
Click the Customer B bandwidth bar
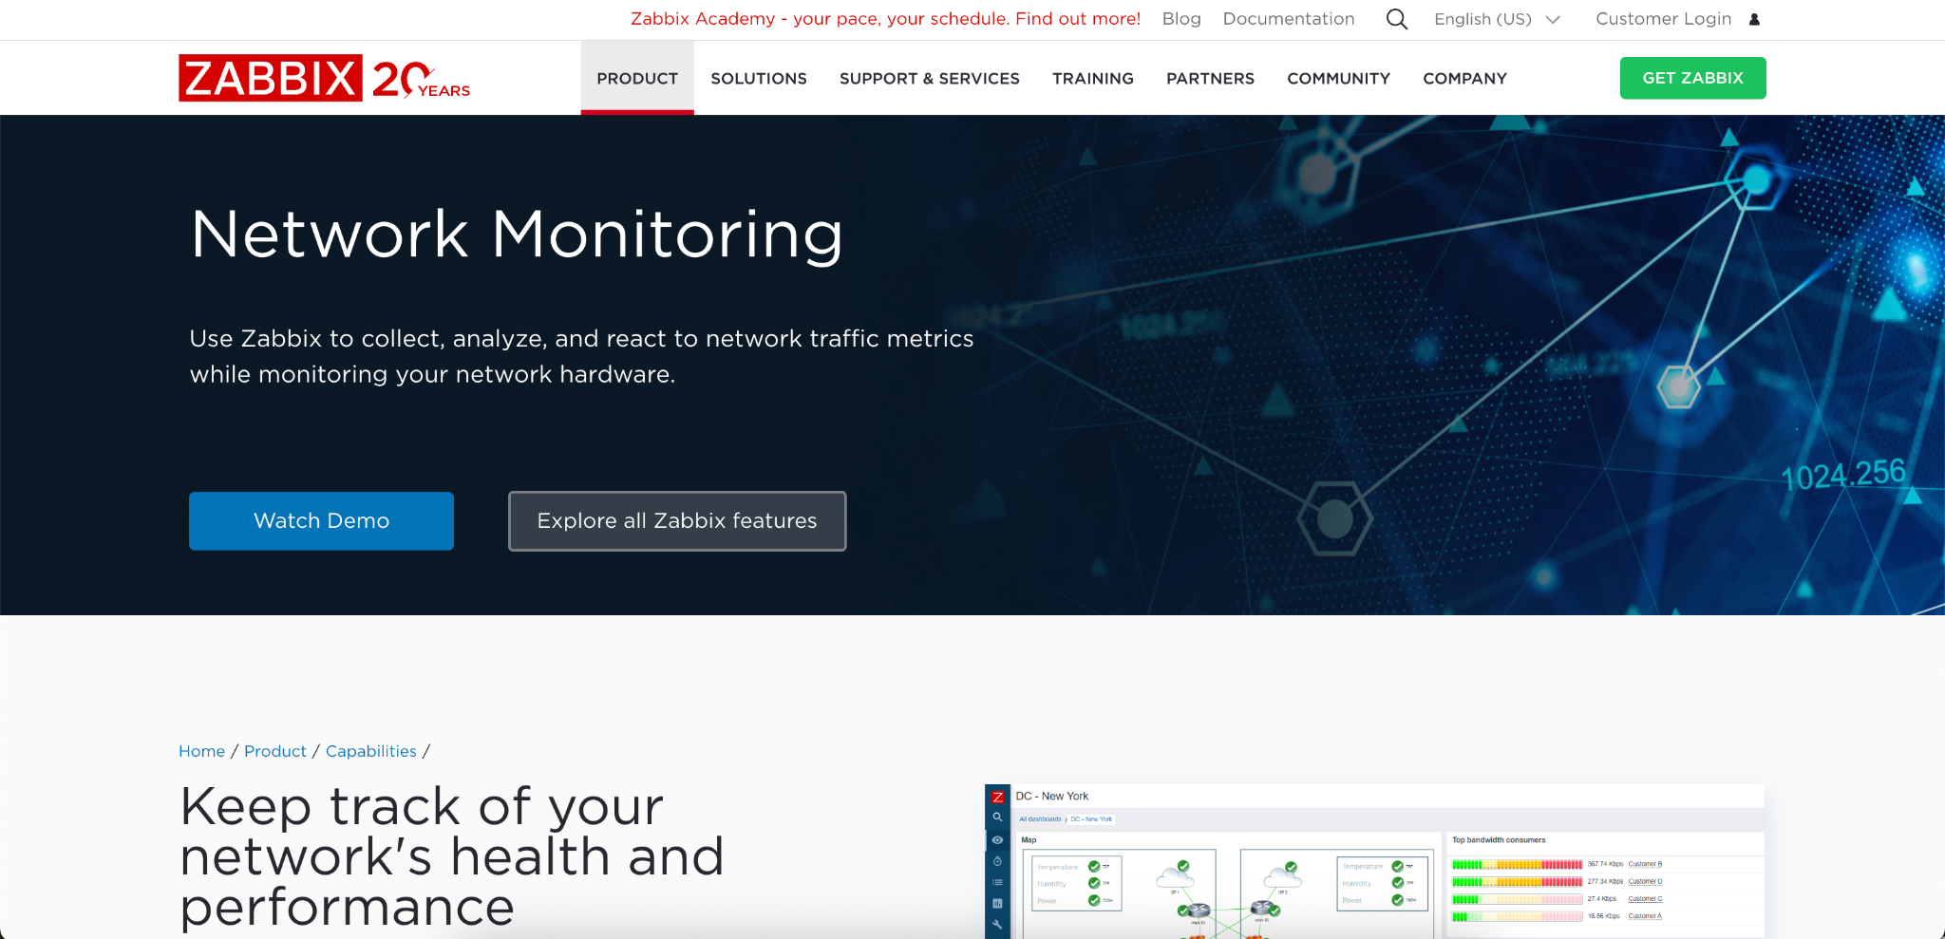(x=1517, y=865)
